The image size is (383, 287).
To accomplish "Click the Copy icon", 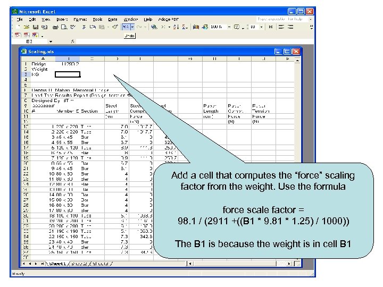I will [93, 27].
